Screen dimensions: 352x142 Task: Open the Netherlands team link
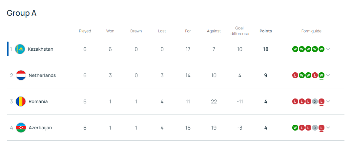click(42, 75)
